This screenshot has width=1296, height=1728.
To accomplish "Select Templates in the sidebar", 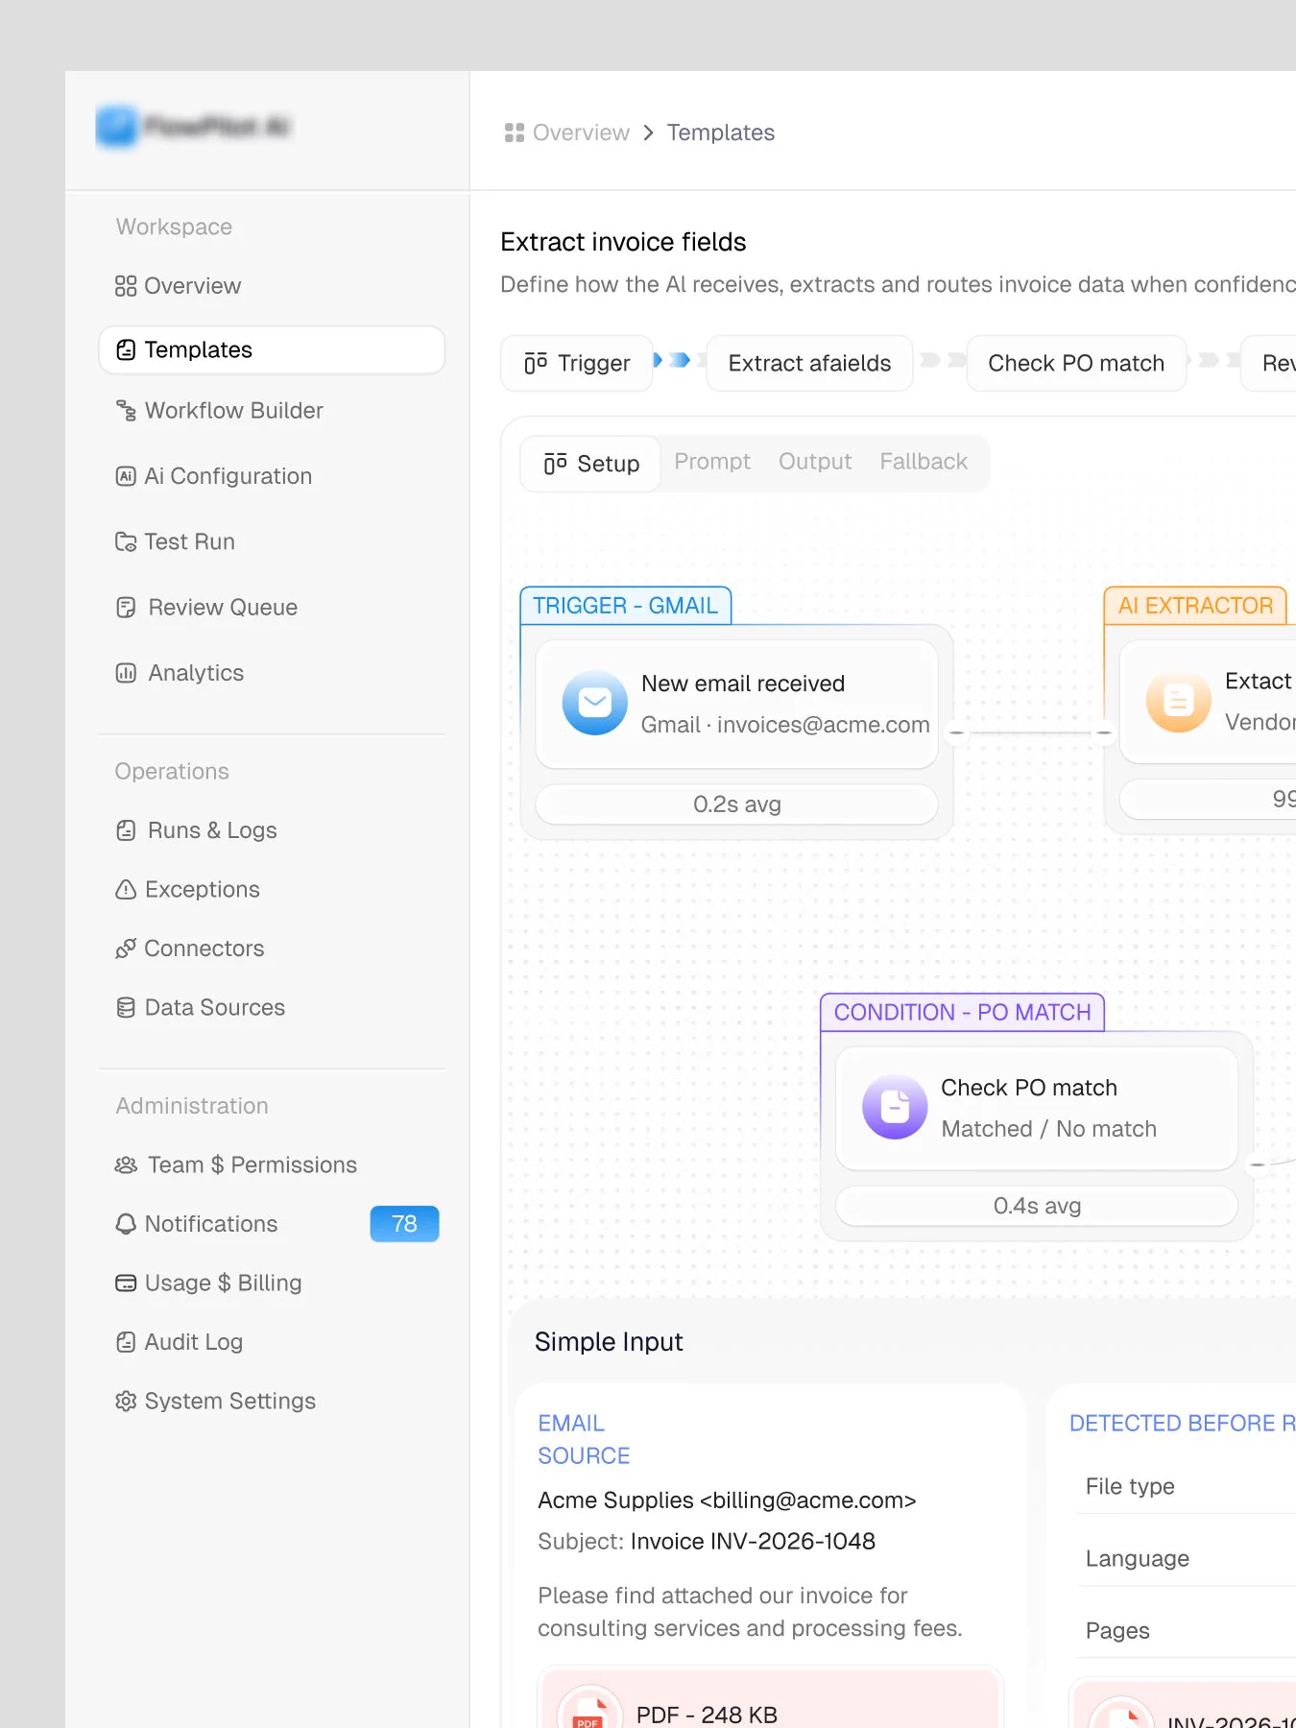I will pyautogui.click(x=271, y=349).
